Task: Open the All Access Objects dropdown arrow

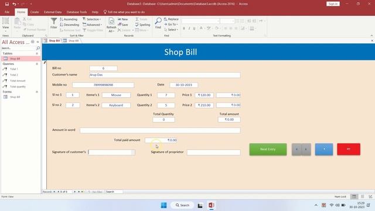Action: coord(33,42)
